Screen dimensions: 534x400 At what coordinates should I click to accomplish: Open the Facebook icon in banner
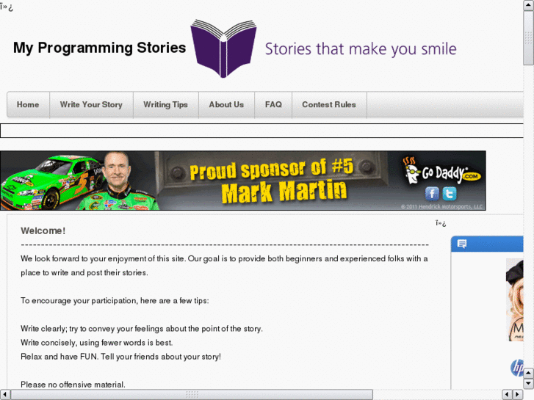tap(432, 194)
